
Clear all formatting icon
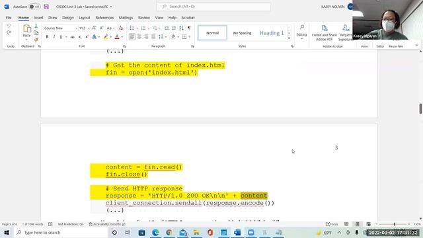pos(121,28)
